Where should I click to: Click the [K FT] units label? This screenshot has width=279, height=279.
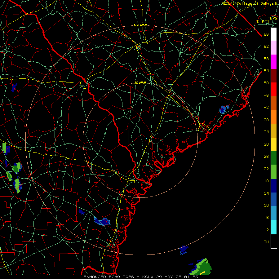[262, 21]
